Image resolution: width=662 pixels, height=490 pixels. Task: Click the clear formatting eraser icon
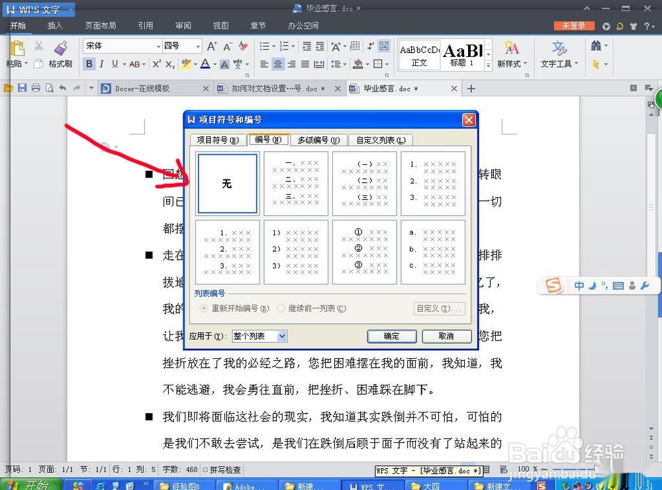(x=243, y=46)
